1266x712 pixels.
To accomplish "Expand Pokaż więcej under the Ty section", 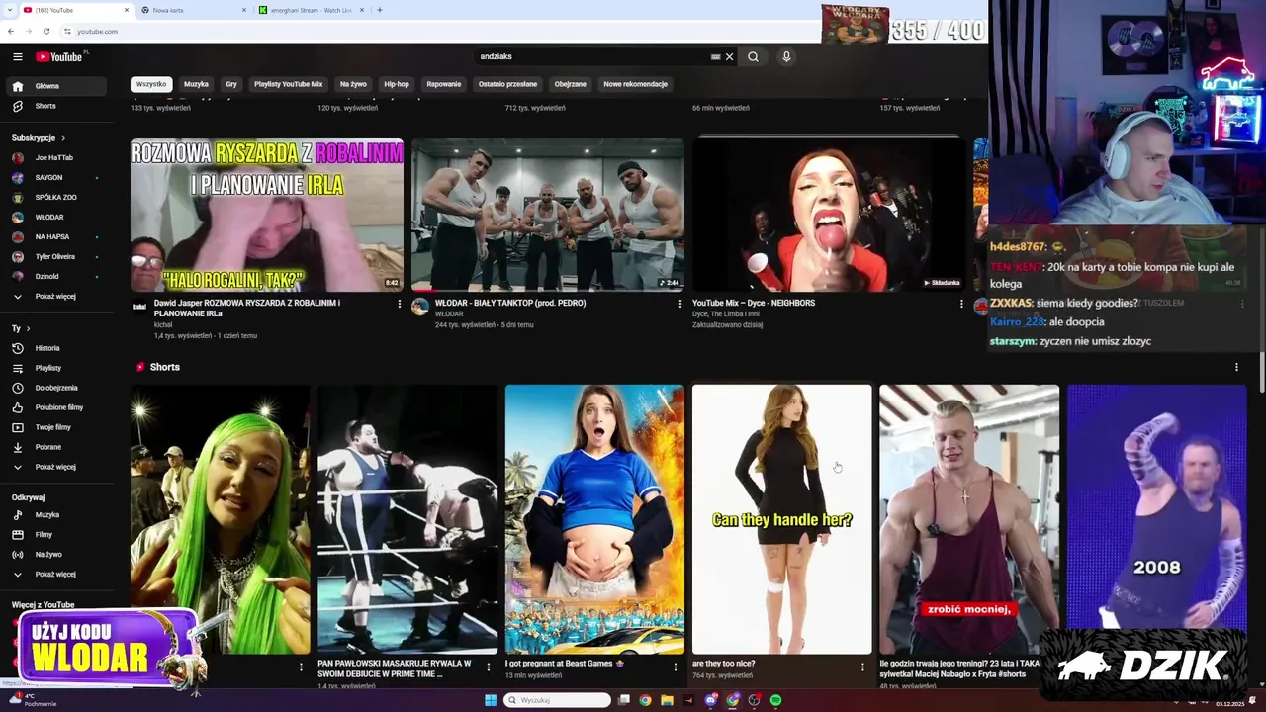I will point(54,467).
